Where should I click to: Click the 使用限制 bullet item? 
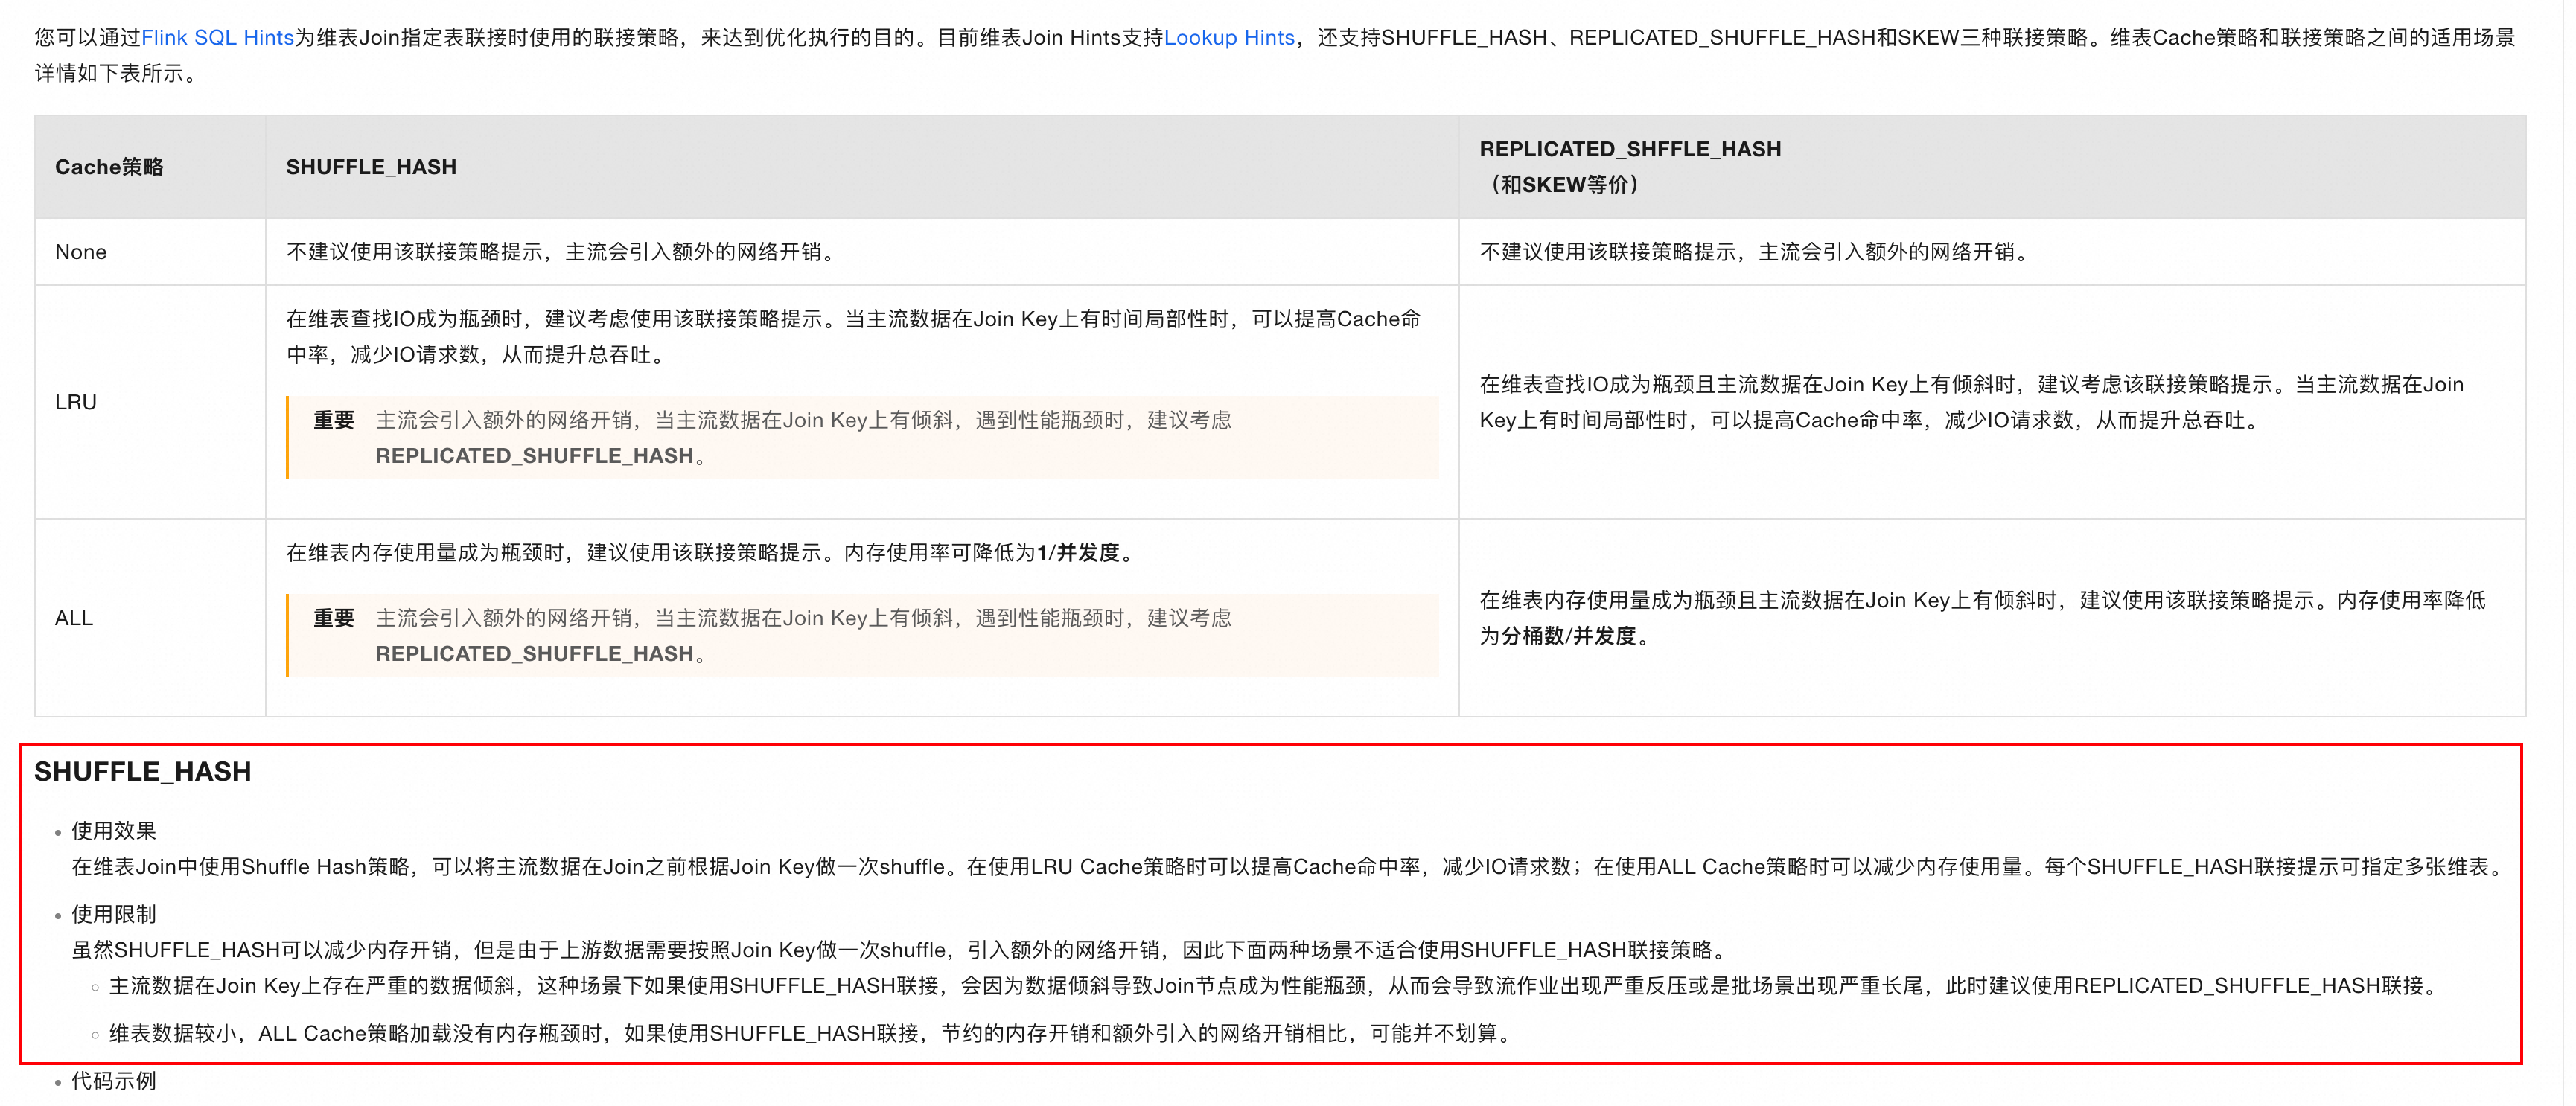coord(114,913)
